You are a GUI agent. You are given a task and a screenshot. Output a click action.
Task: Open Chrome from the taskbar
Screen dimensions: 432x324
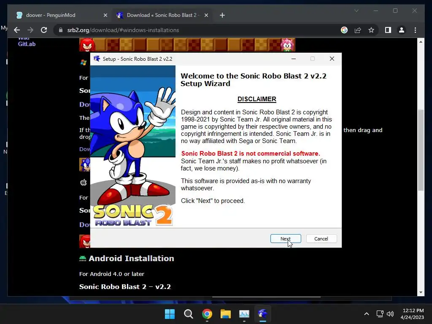[x=207, y=314]
